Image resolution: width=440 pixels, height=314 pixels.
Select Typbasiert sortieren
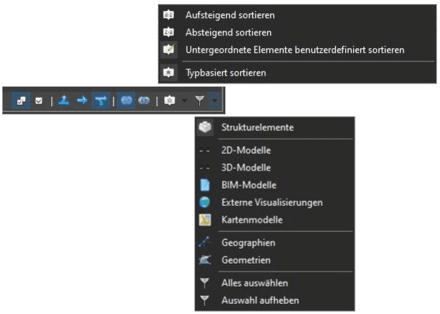click(297, 73)
